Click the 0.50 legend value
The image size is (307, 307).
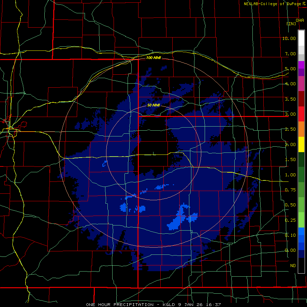coord(290,205)
